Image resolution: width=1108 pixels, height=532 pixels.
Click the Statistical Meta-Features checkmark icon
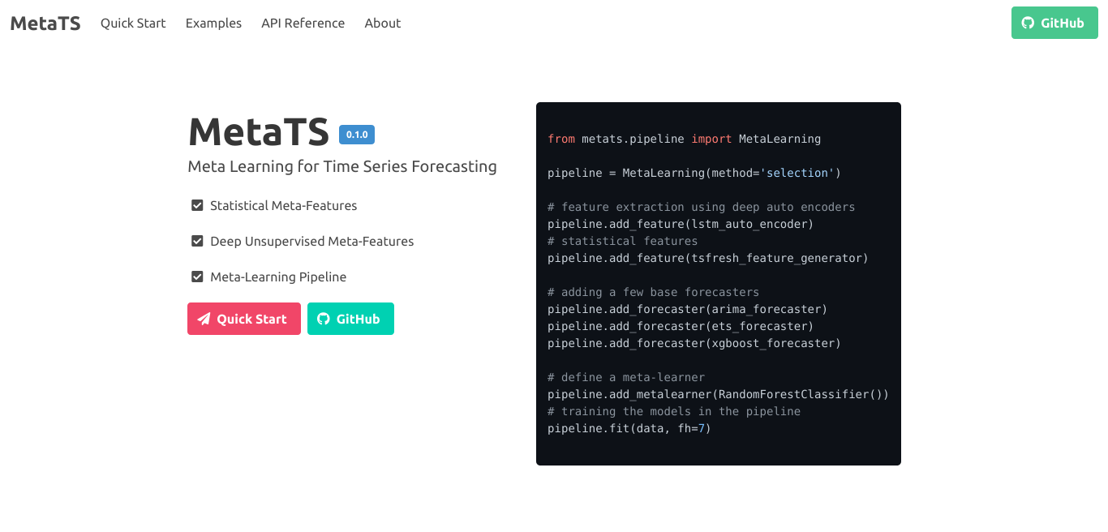[x=197, y=205]
